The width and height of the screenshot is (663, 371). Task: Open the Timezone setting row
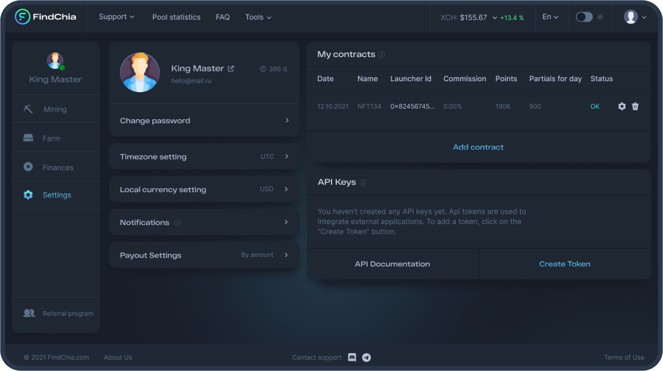(204, 157)
